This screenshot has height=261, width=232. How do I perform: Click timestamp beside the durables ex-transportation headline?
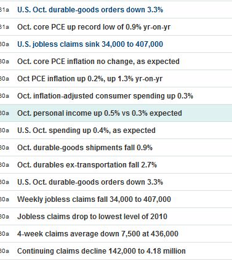(x=4, y=165)
